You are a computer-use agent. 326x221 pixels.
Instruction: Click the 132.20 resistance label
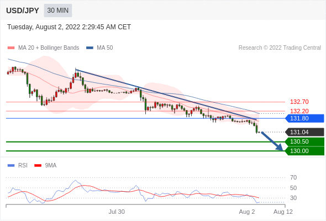click(x=299, y=111)
